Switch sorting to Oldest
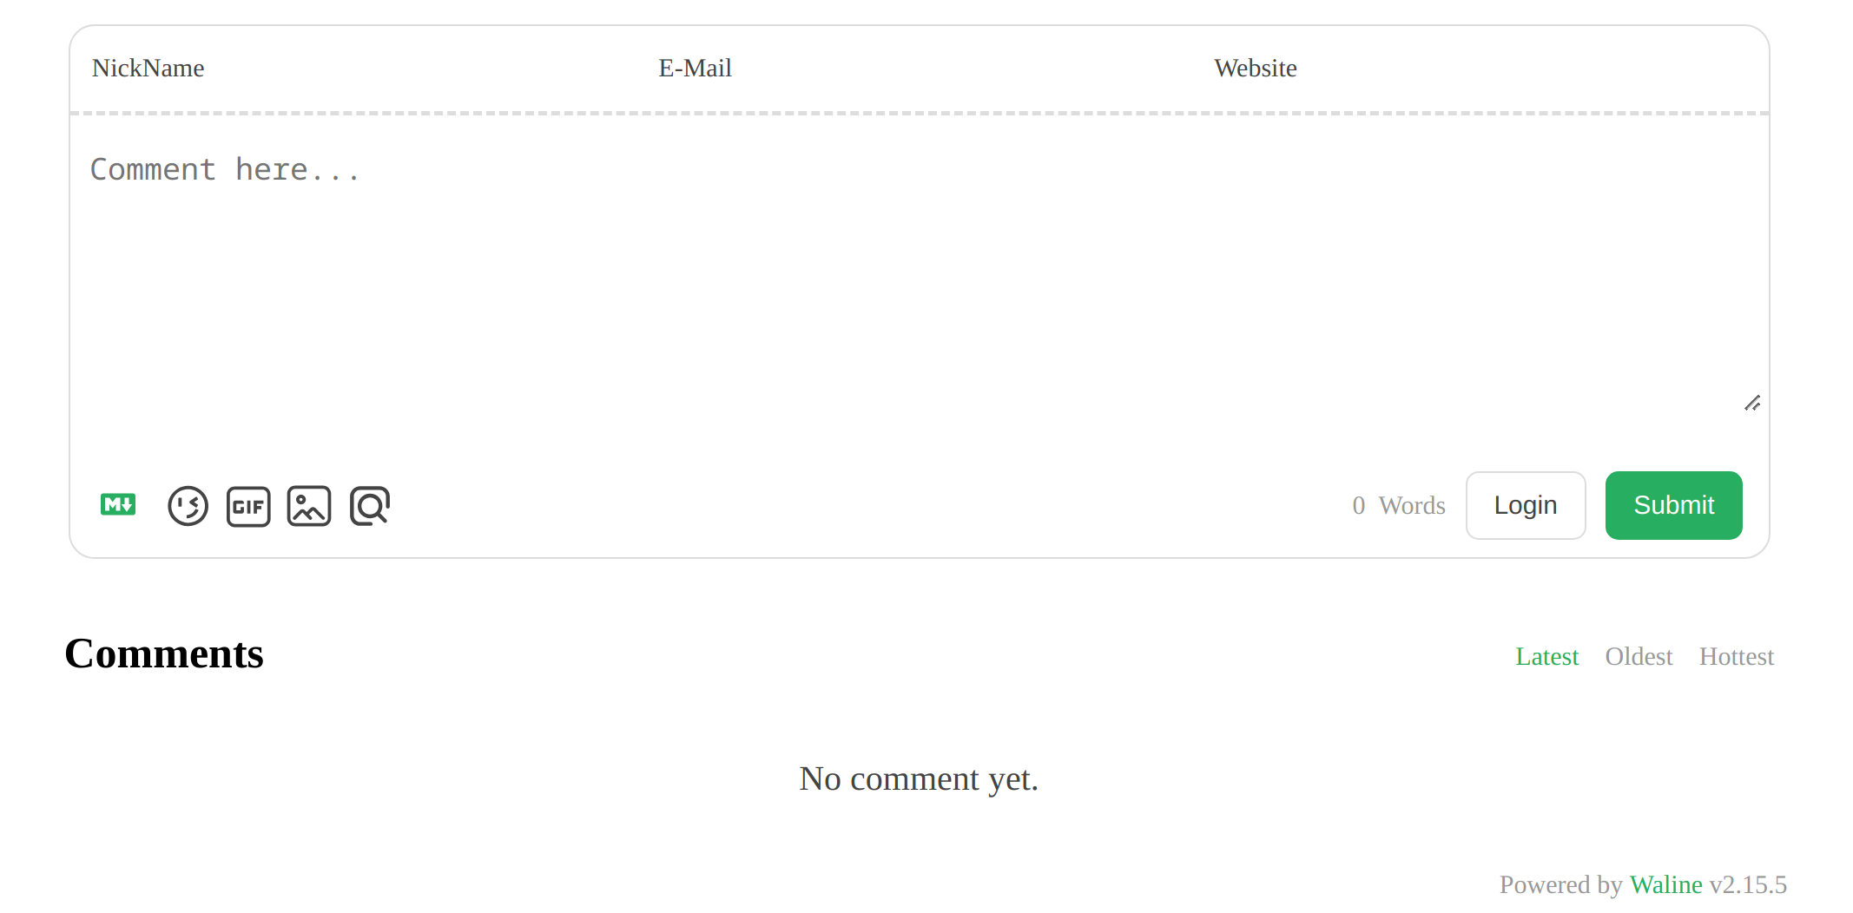The height and width of the screenshot is (913, 1853). coord(1639,657)
